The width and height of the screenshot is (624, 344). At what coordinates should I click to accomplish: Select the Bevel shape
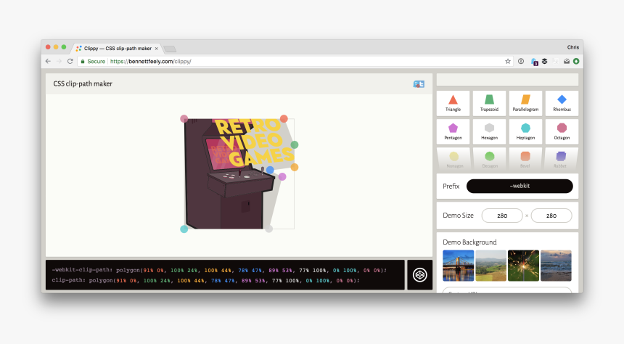click(x=525, y=159)
